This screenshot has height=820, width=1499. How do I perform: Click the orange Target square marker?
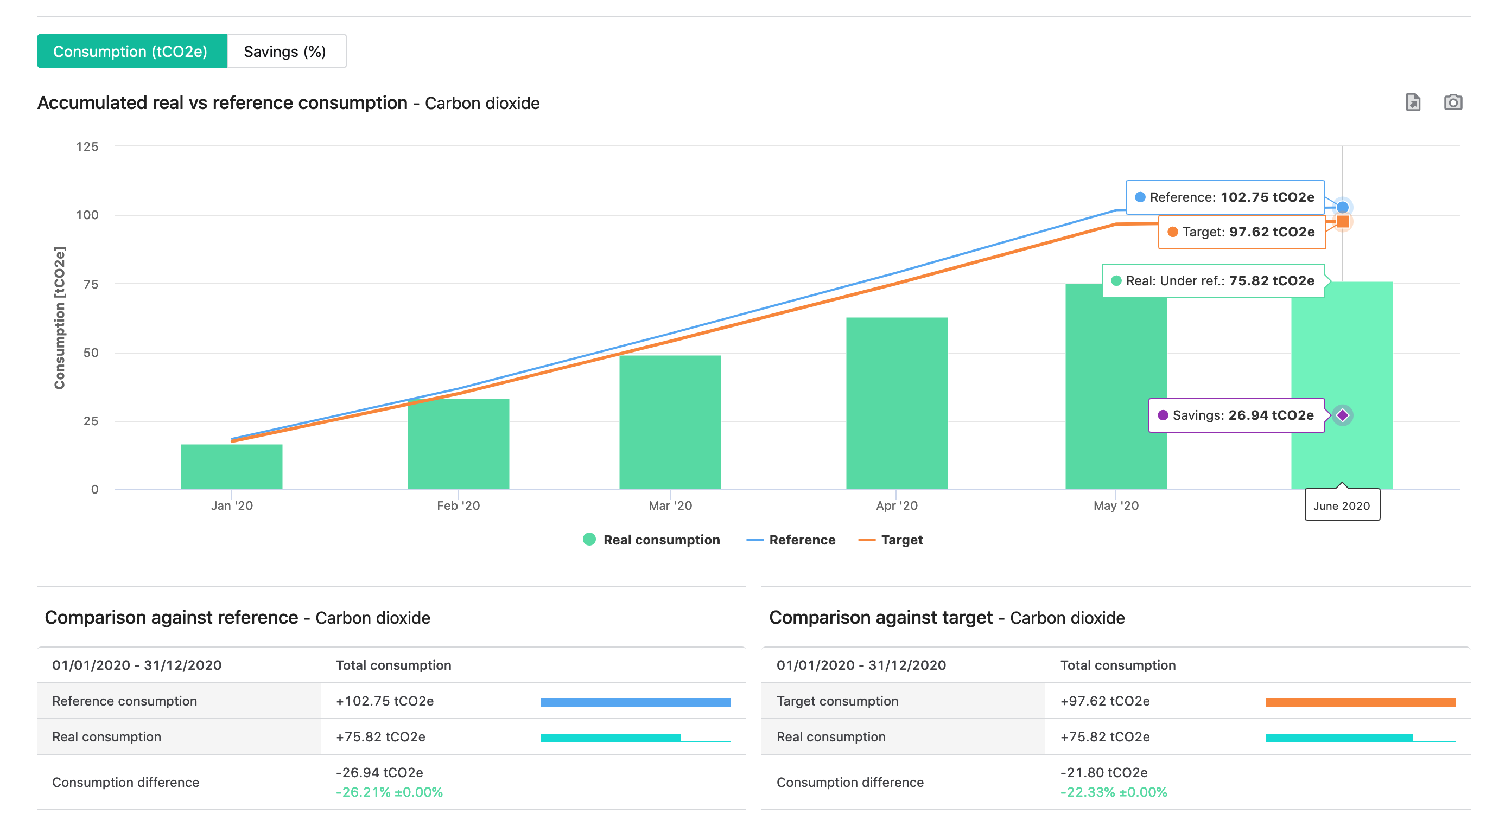pyautogui.click(x=1342, y=222)
